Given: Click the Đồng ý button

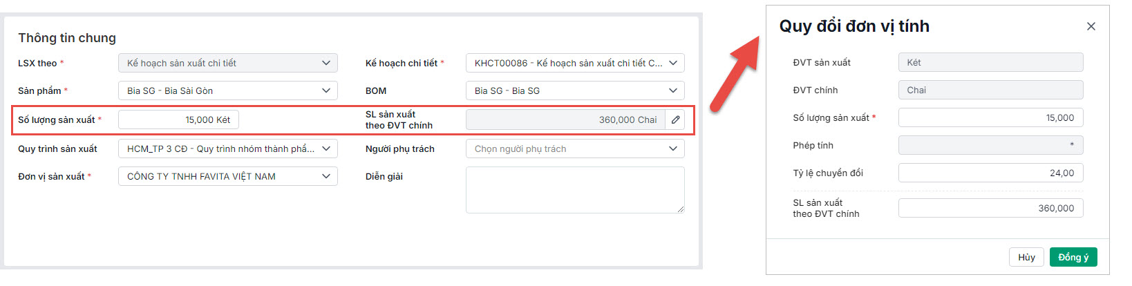Looking at the screenshot, I should click(1073, 257).
